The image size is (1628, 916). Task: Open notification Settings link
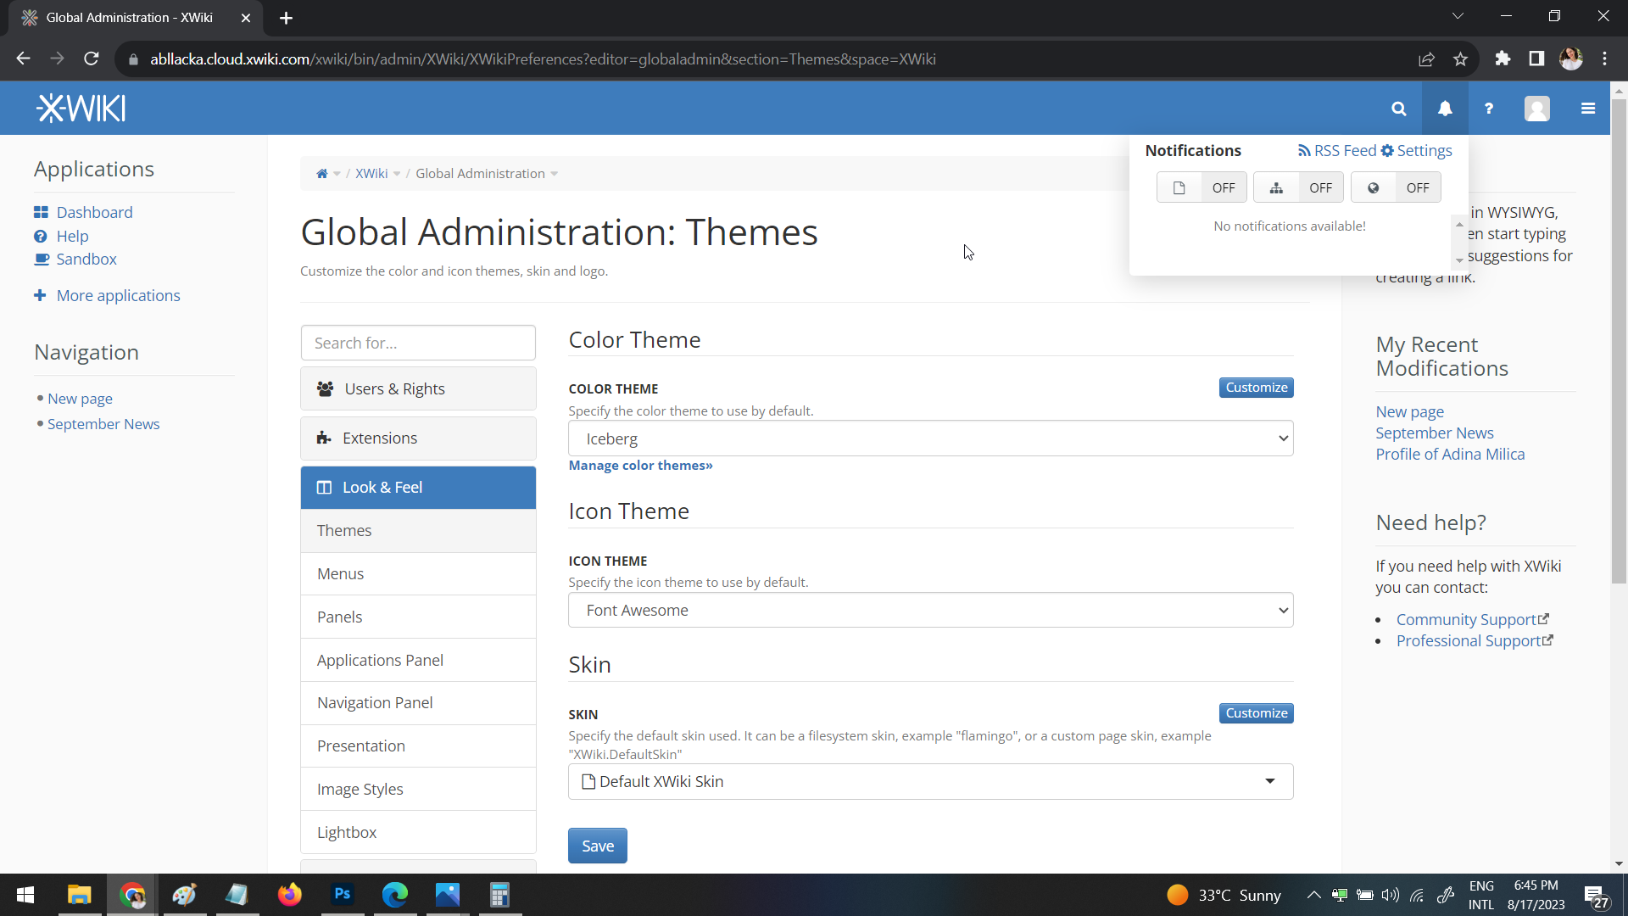1416,150
